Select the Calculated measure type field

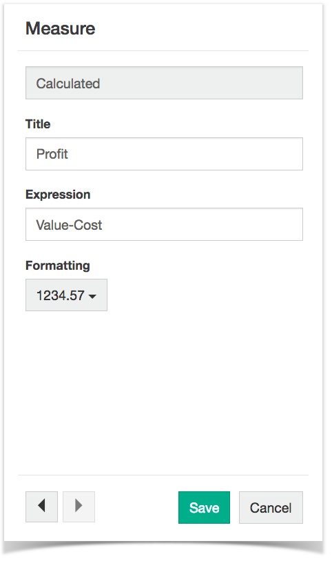(164, 83)
